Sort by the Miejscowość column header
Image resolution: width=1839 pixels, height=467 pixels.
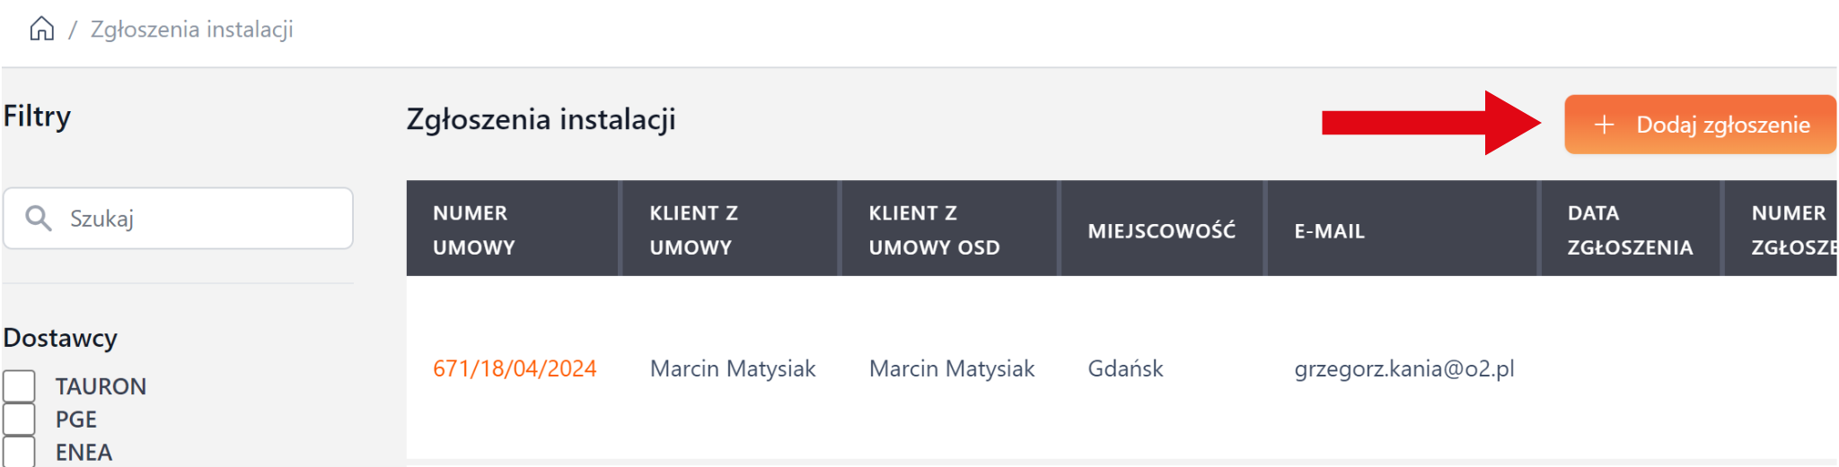[x=1161, y=230]
